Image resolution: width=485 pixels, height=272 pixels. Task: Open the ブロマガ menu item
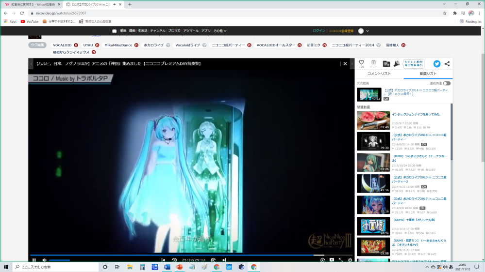tap(174, 31)
